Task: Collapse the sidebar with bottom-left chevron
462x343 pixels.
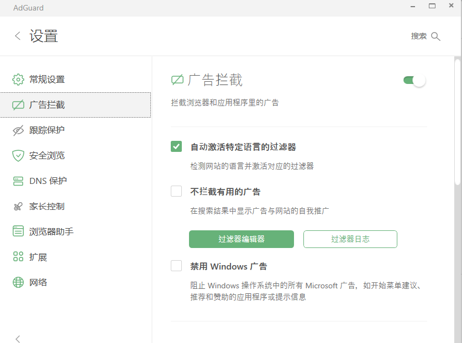Action: coord(17,339)
